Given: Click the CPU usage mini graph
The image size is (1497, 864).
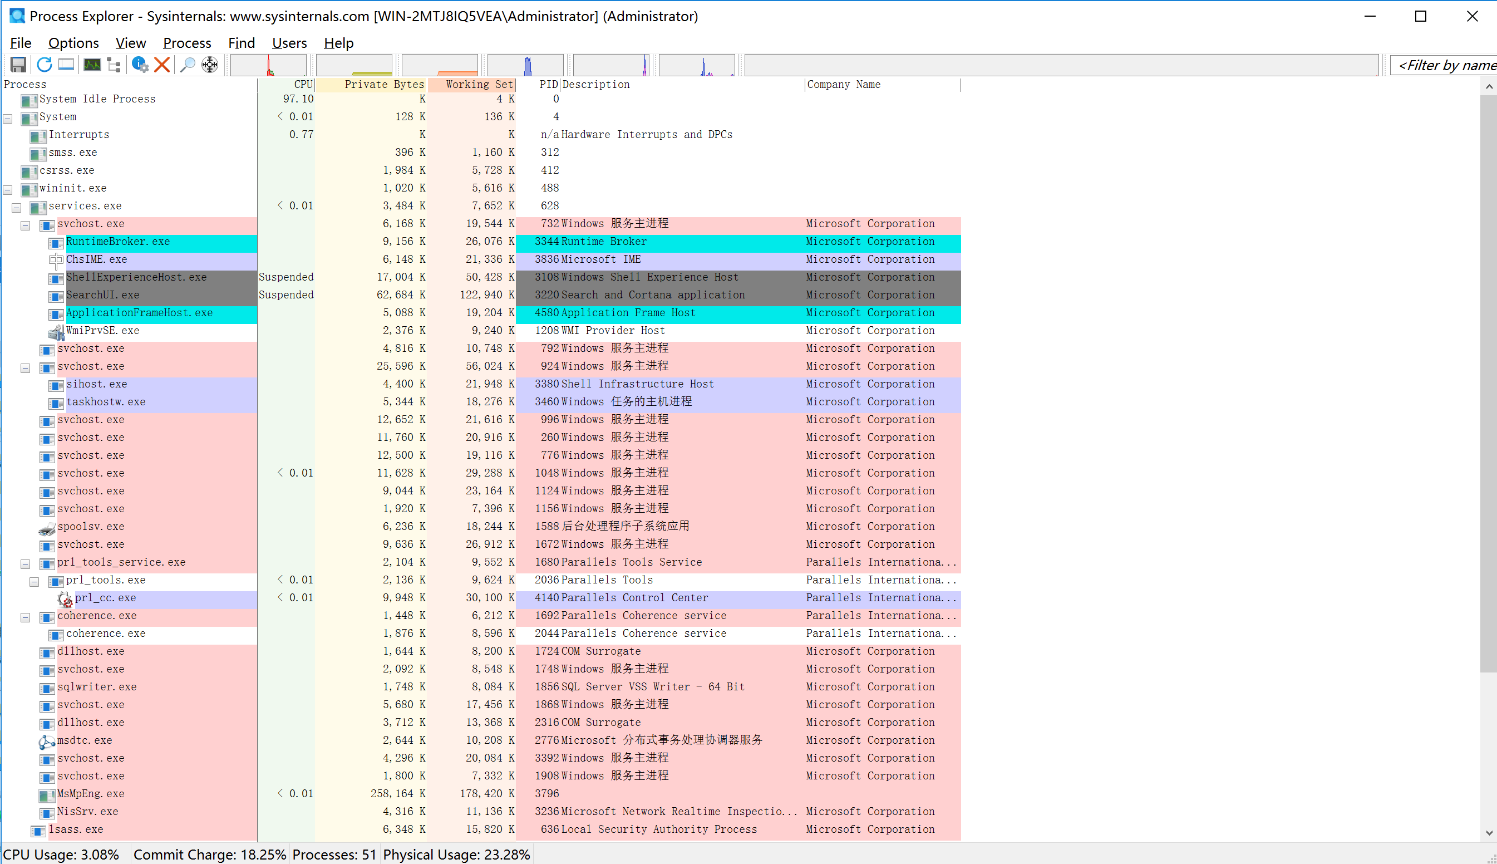Looking at the screenshot, I should [x=268, y=65].
